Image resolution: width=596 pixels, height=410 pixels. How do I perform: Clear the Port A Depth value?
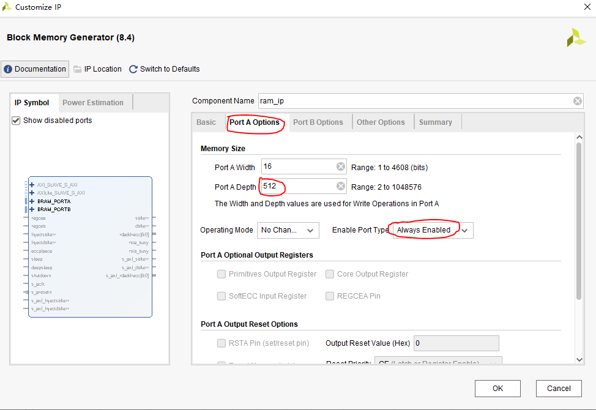(x=341, y=186)
